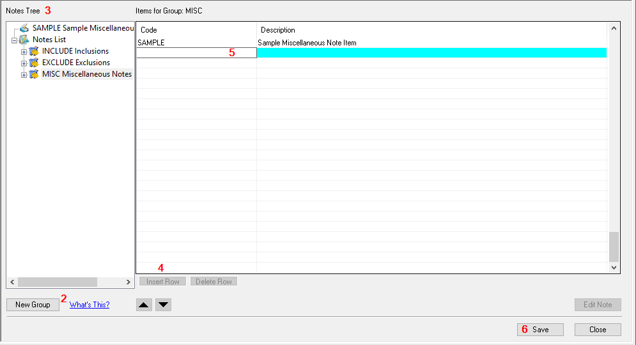This screenshot has height=345, width=636.
Task: Click the empty Code input cell in new row
Action: [196, 52]
